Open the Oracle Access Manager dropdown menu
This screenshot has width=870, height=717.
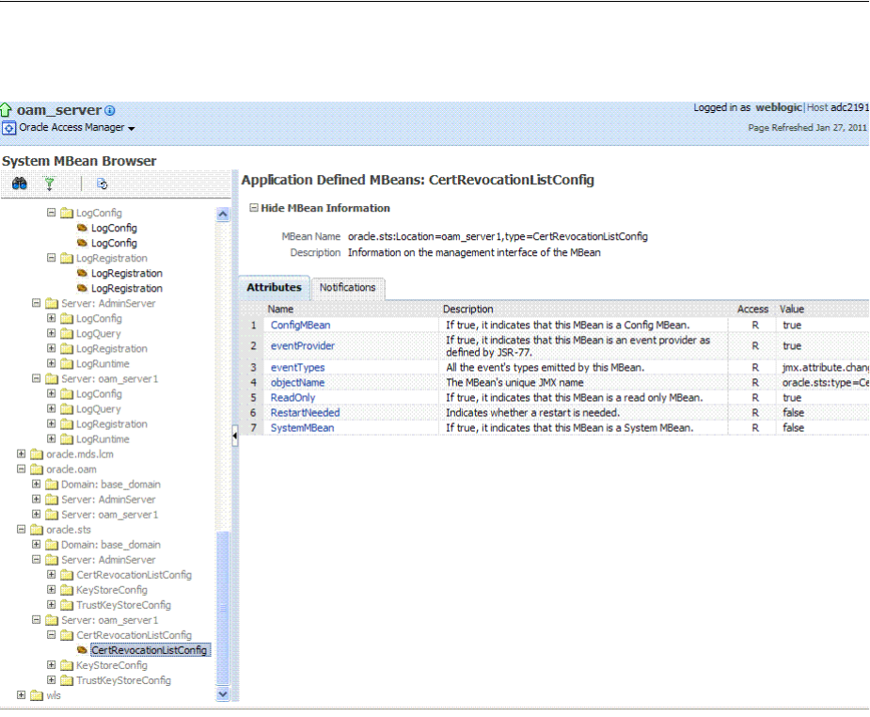tap(132, 128)
